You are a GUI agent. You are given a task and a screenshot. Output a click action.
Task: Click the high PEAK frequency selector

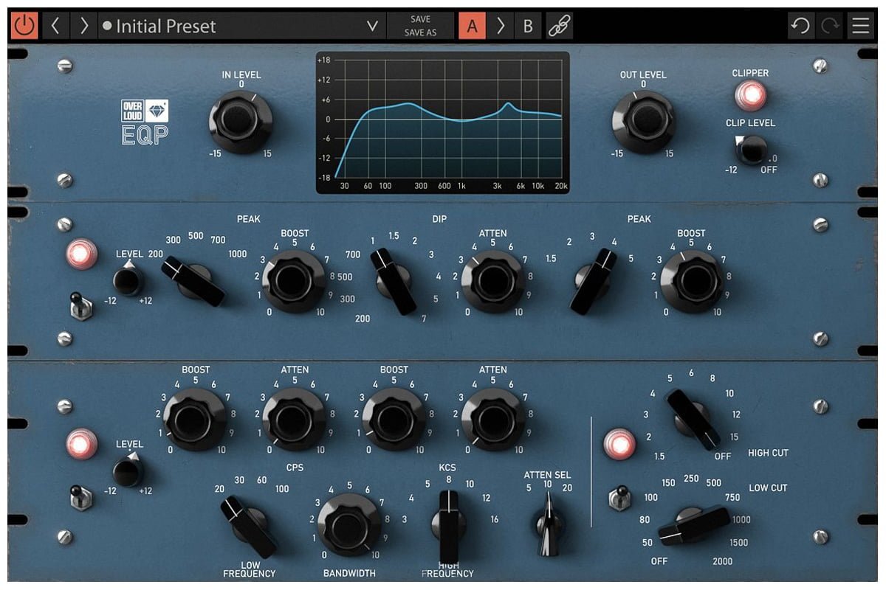[593, 281]
